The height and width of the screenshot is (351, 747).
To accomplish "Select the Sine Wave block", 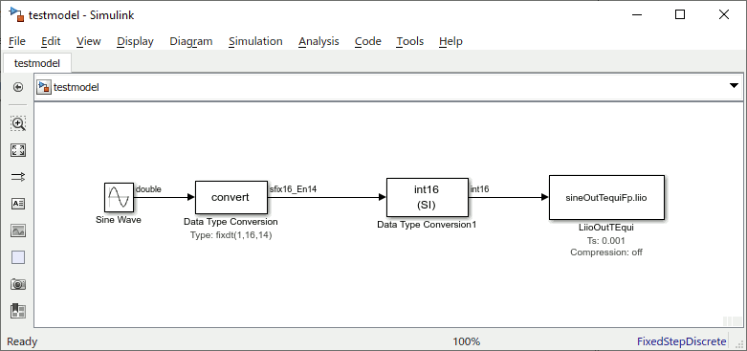I will coord(119,197).
